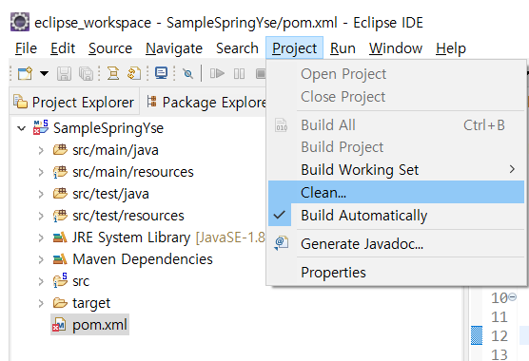
Task: Click the Resume debug toolbar icon
Action: click(217, 73)
